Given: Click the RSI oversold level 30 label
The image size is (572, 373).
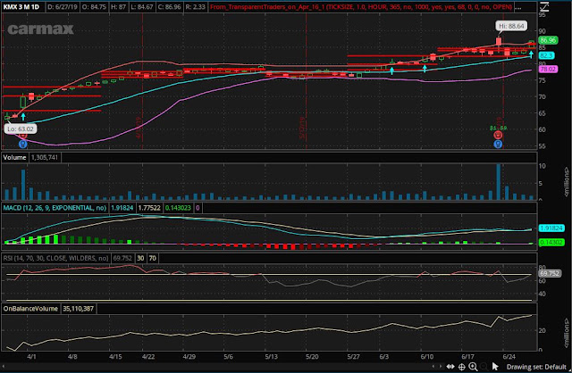Looking at the screenshot, I should click(x=140, y=258).
